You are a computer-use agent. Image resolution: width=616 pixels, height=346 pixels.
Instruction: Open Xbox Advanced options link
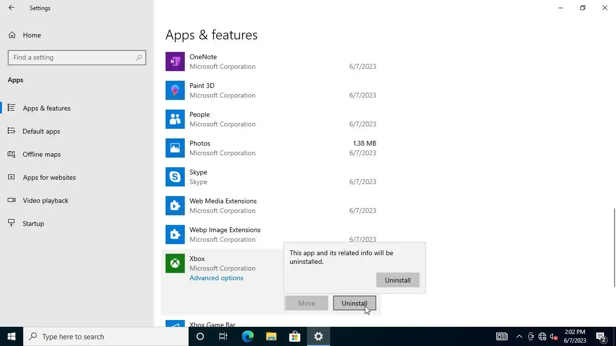click(216, 278)
